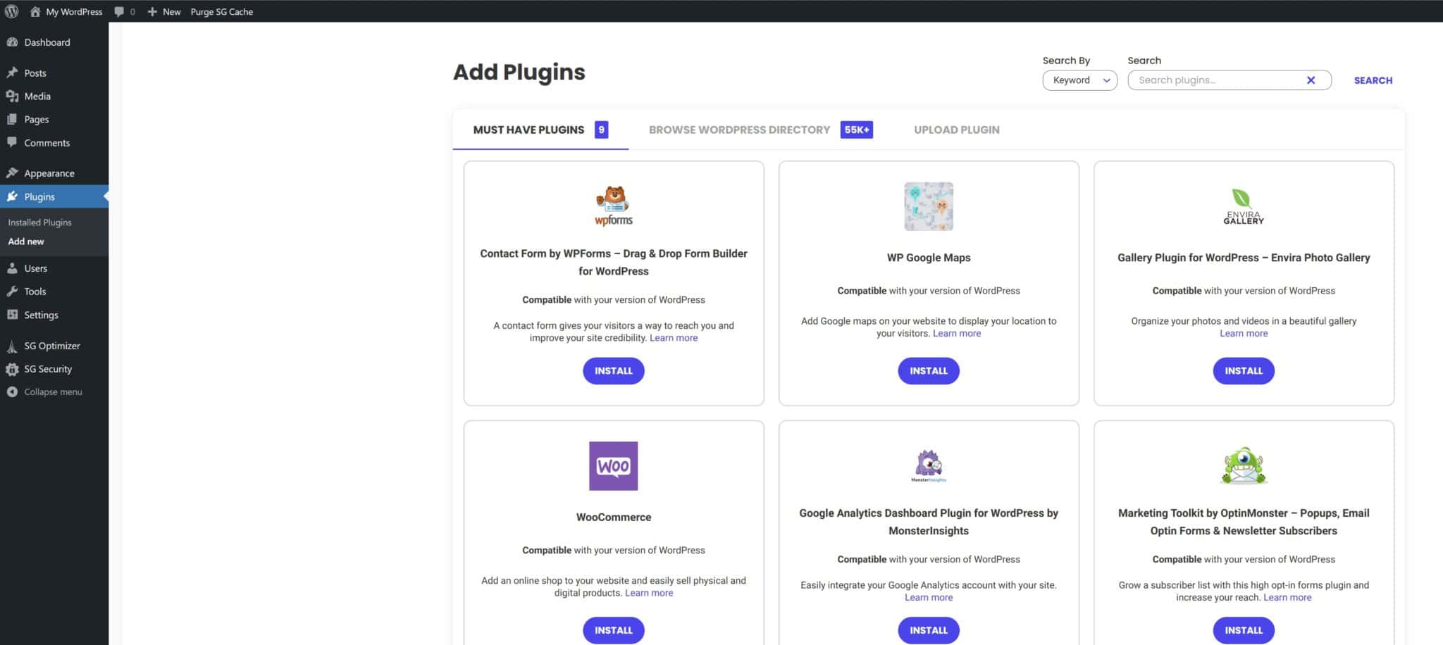Click into the Search plugins field
1443x645 pixels.
[1217, 80]
